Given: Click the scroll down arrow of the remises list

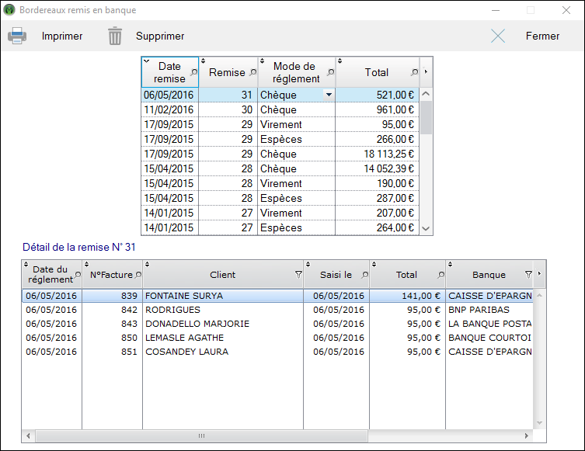Looking at the screenshot, I should tap(426, 228).
